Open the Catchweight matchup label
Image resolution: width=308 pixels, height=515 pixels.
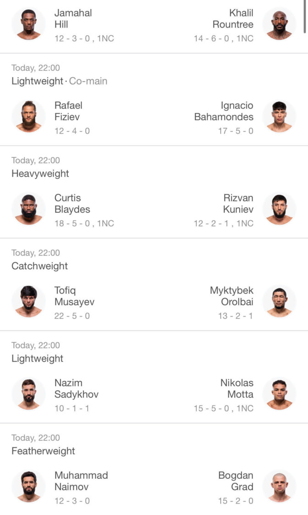(39, 266)
